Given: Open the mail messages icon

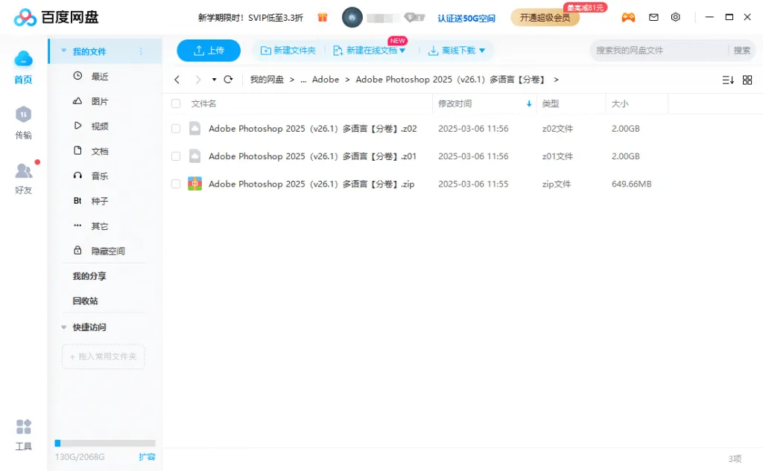Looking at the screenshot, I should point(653,18).
